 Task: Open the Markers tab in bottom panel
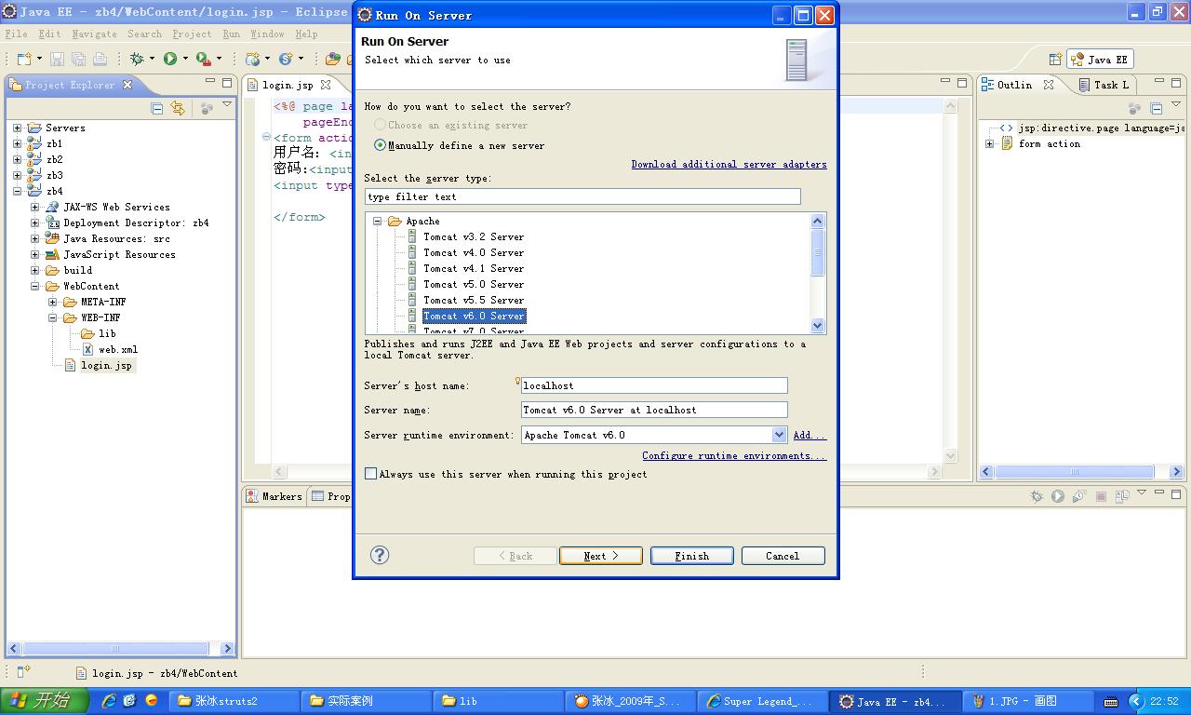pyautogui.click(x=274, y=496)
